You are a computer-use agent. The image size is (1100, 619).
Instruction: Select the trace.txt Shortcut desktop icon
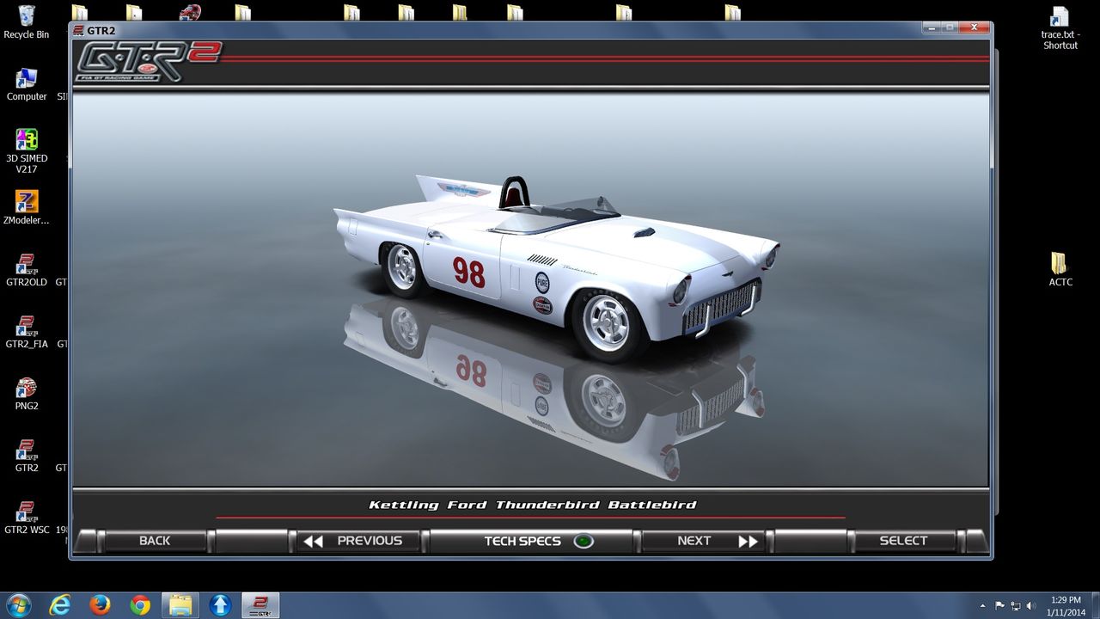point(1060,28)
